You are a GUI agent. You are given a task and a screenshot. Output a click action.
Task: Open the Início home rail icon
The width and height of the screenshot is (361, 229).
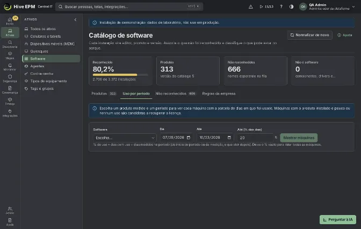pyautogui.click(x=10, y=21)
